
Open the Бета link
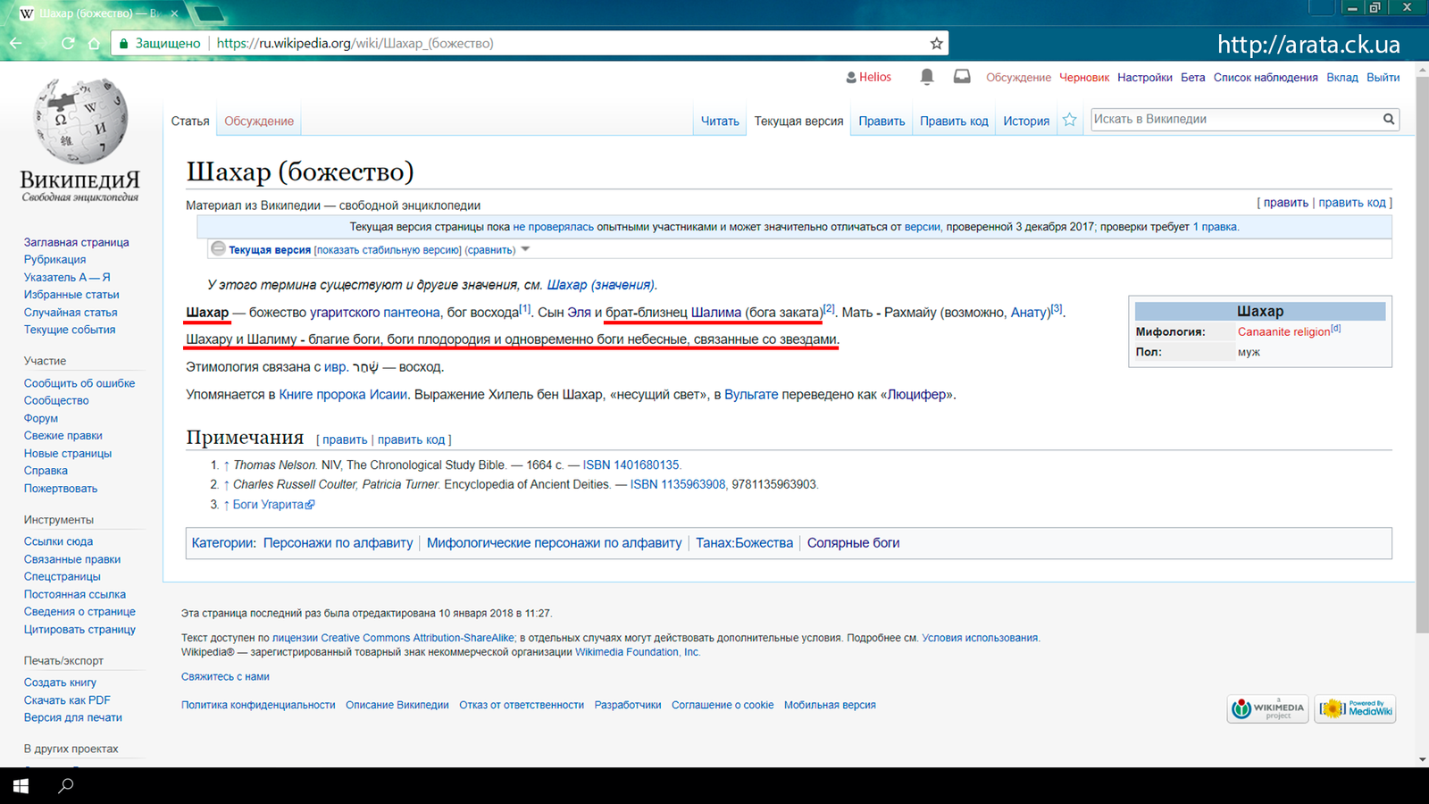pos(1192,78)
